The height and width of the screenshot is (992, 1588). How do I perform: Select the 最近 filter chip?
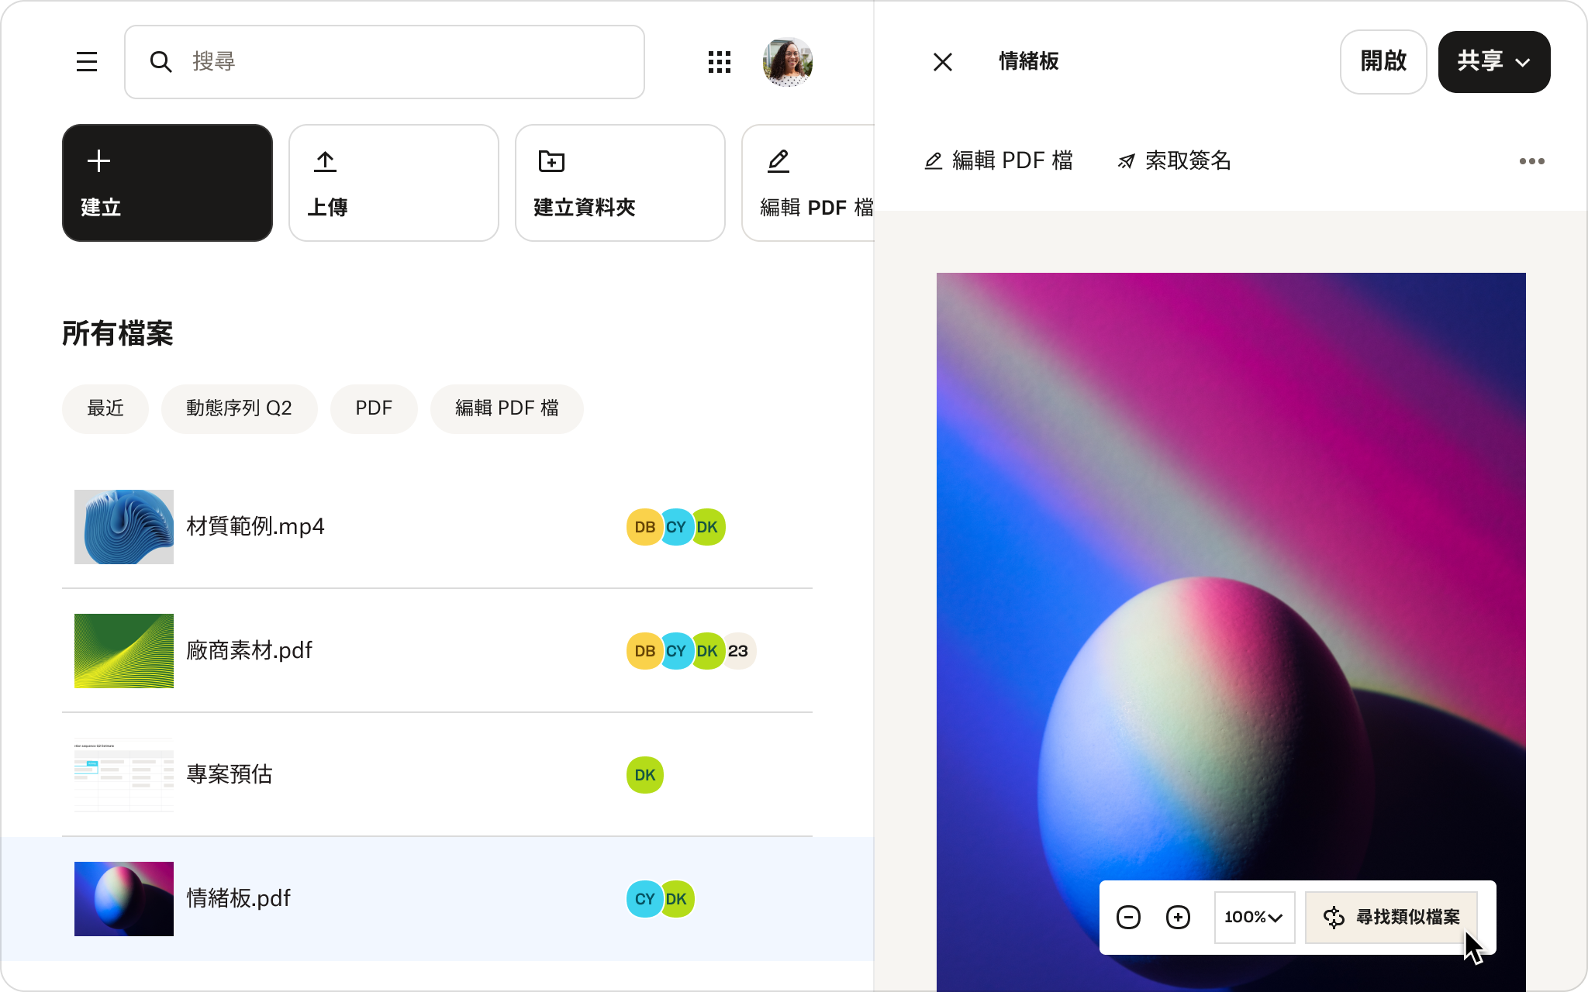click(x=105, y=408)
